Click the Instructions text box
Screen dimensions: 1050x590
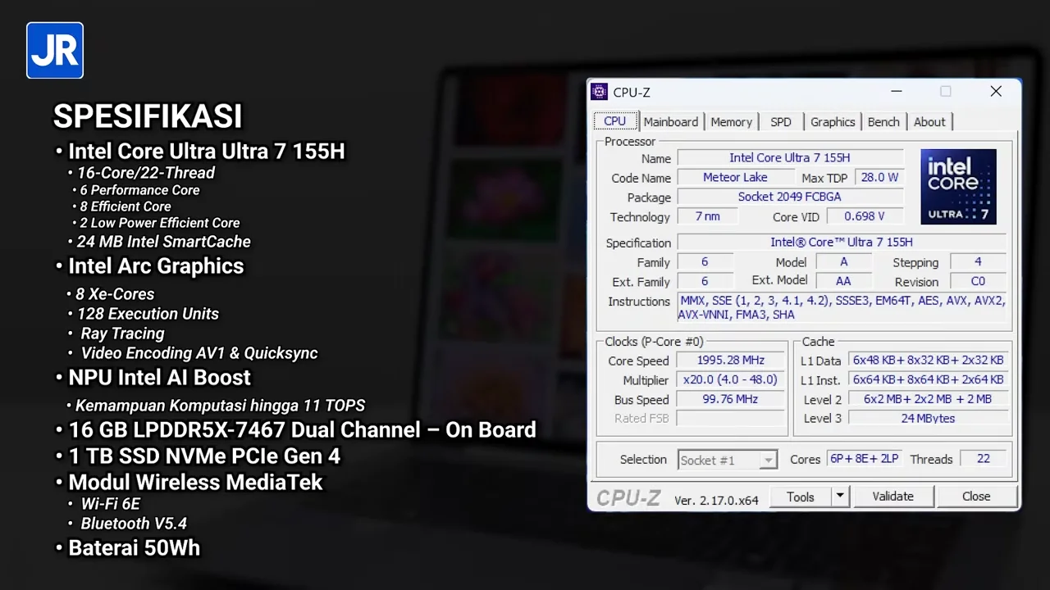click(x=842, y=307)
